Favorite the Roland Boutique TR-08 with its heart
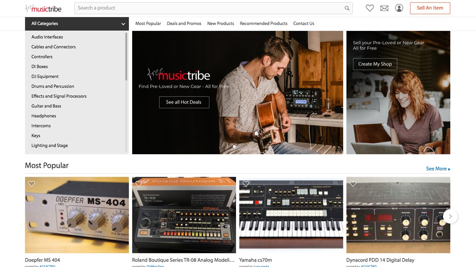 pos(139,184)
